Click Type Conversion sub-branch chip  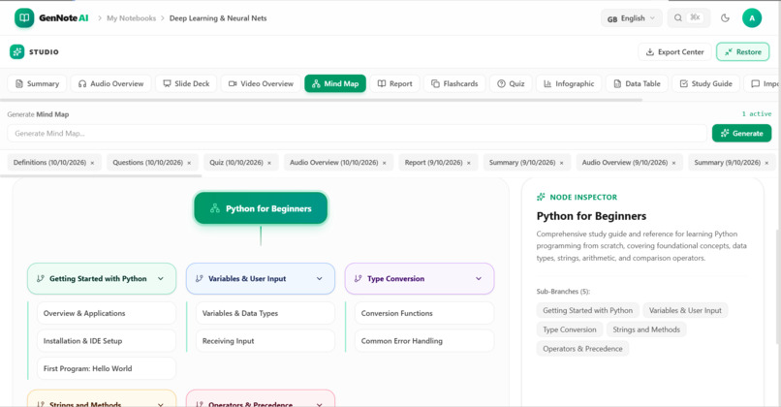(570, 329)
